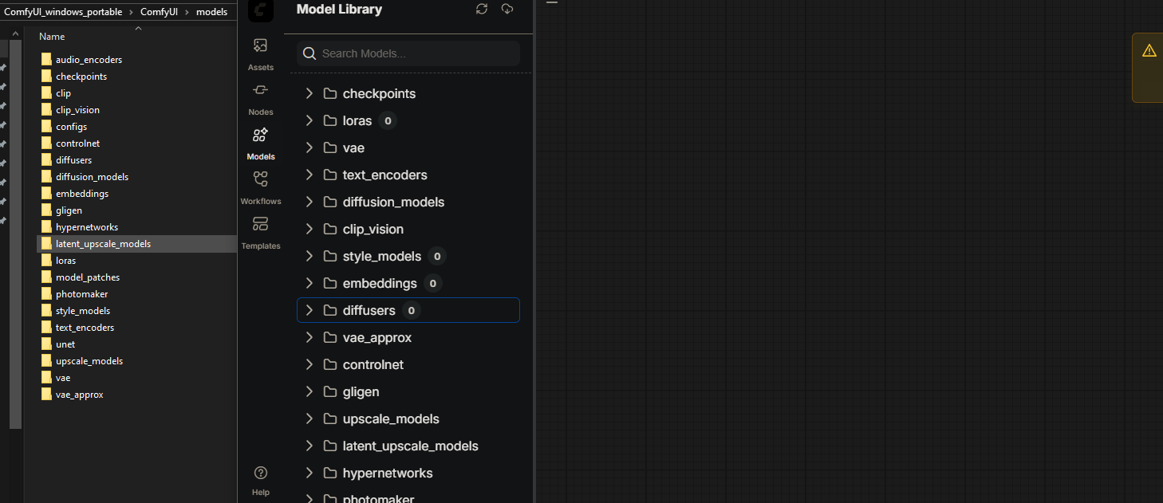
Task: Select the style_models folder name in Explorer
Action: point(83,311)
